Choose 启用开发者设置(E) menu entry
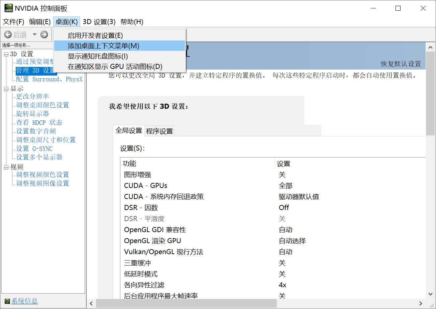The height and width of the screenshot is (309, 436). [120, 35]
